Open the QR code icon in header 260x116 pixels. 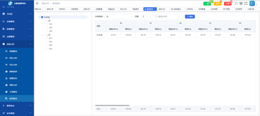[241, 3]
